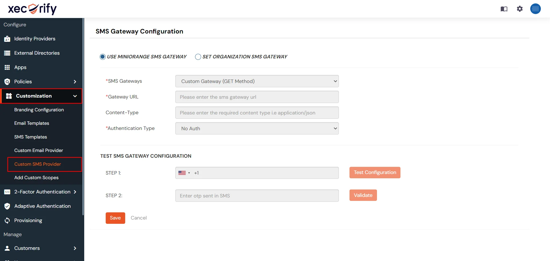Select USE MINIORANGE SMS GATEWAY option

(102, 57)
